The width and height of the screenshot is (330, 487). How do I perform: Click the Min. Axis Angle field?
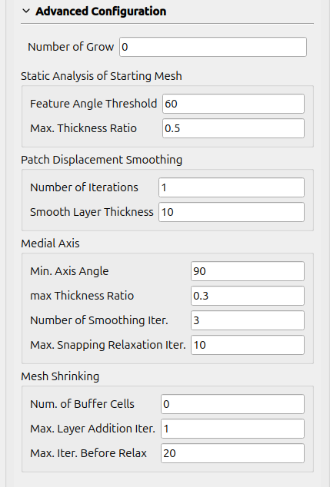click(248, 271)
